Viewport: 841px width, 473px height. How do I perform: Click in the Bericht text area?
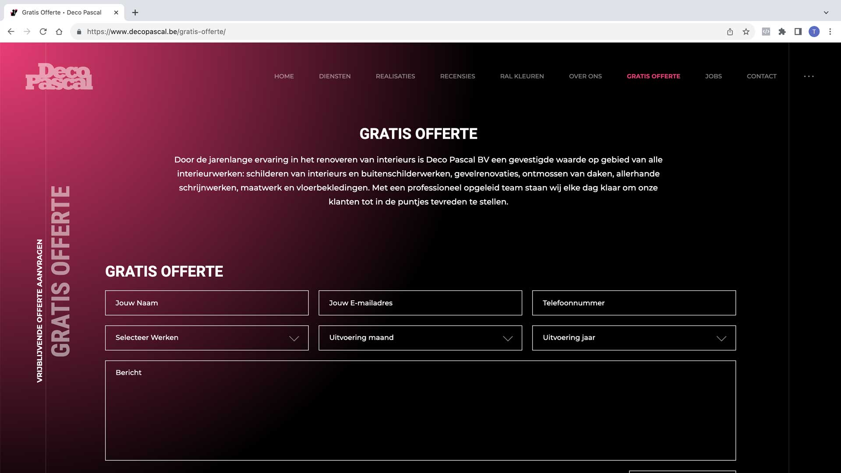click(420, 410)
